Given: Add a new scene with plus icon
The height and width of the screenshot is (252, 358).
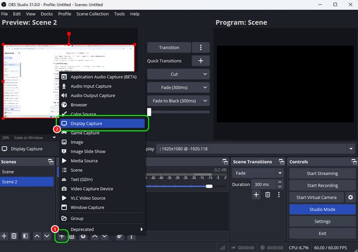Looking at the screenshot, I should pos(4,236).
